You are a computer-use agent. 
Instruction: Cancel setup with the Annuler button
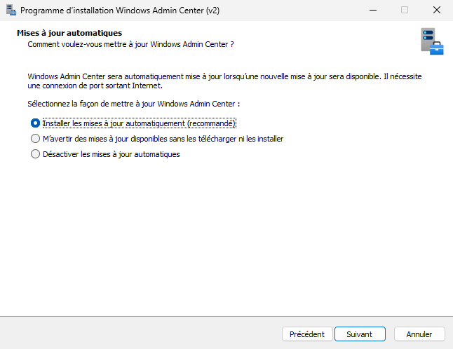[419, 334]
